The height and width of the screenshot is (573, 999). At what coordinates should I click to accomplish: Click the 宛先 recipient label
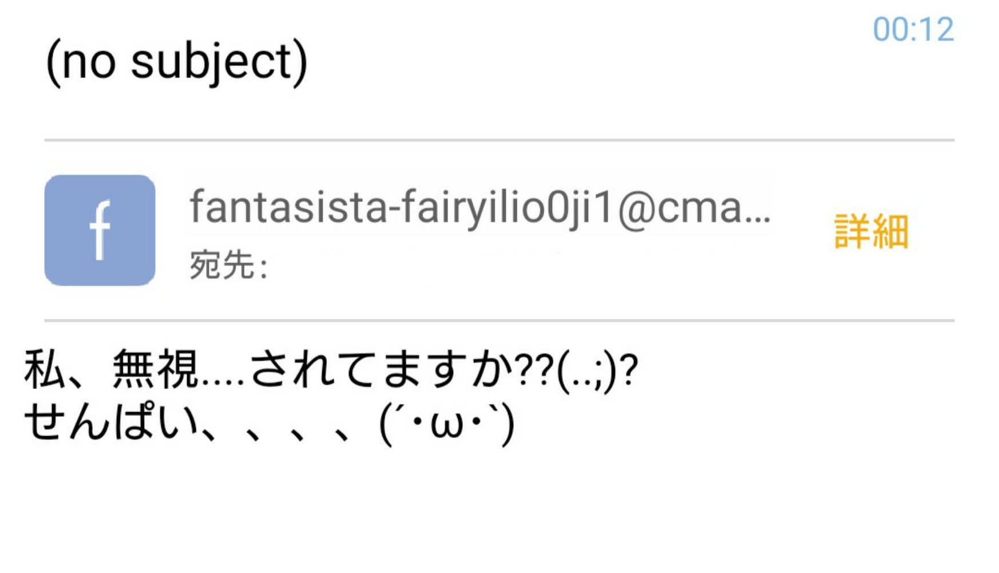pyautogui.click(x=229, y=265)
